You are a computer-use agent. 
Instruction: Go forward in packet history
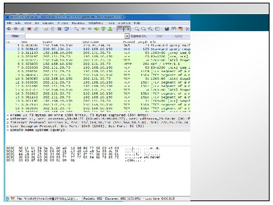[90, 29]
